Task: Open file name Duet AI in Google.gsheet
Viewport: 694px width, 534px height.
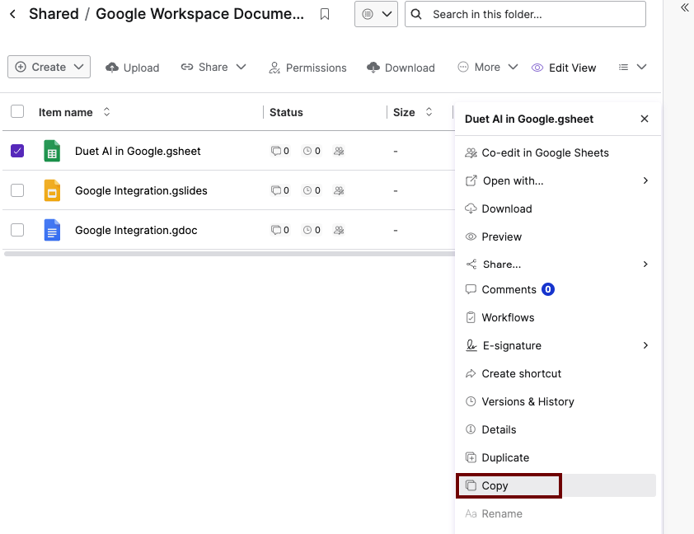Action: coord(138,152)
